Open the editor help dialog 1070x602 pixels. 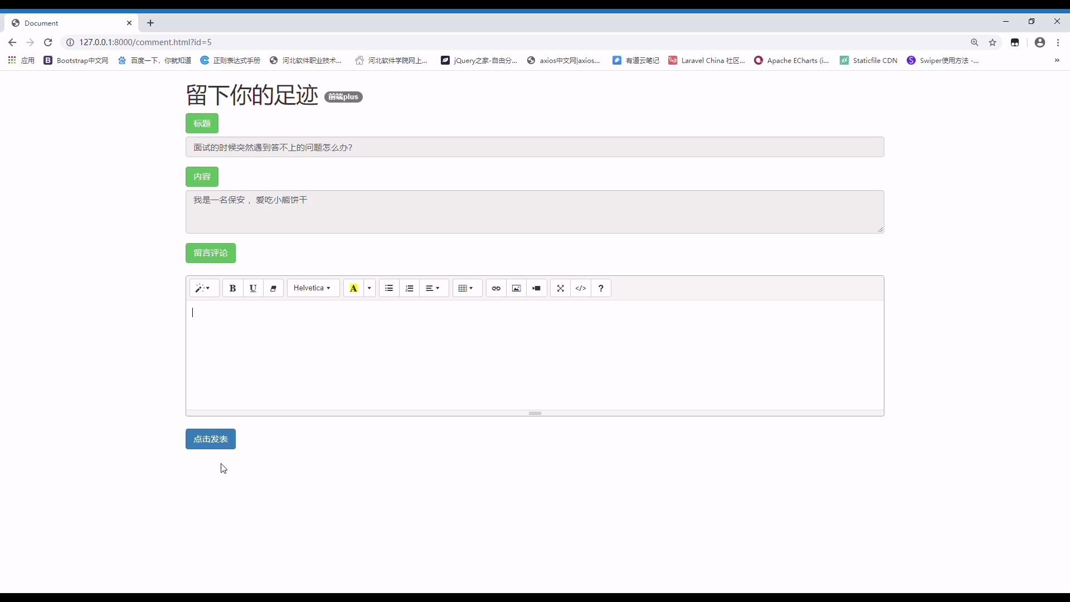pyautogui.click(x=601, y=288)
